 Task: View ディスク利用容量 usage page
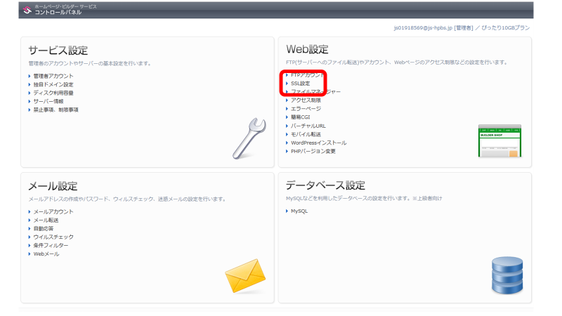click(x=53, y=93)
